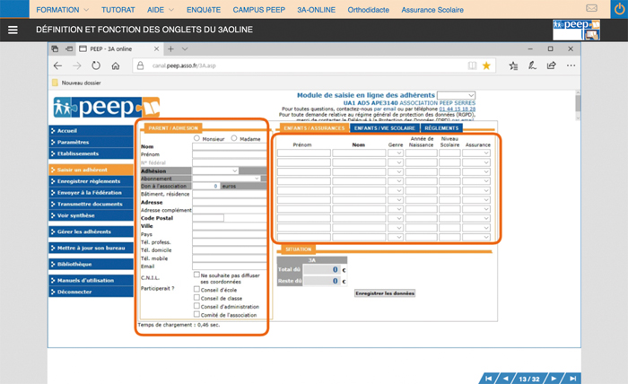Jump to the last slide
Screen dimensions: 628x384
point(573,377)
